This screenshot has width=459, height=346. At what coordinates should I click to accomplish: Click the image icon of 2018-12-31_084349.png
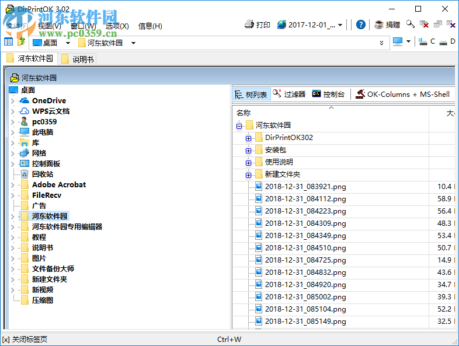point(259,236)
